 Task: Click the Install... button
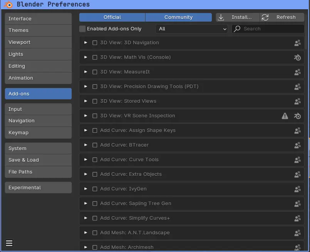[x=237, y=17]
